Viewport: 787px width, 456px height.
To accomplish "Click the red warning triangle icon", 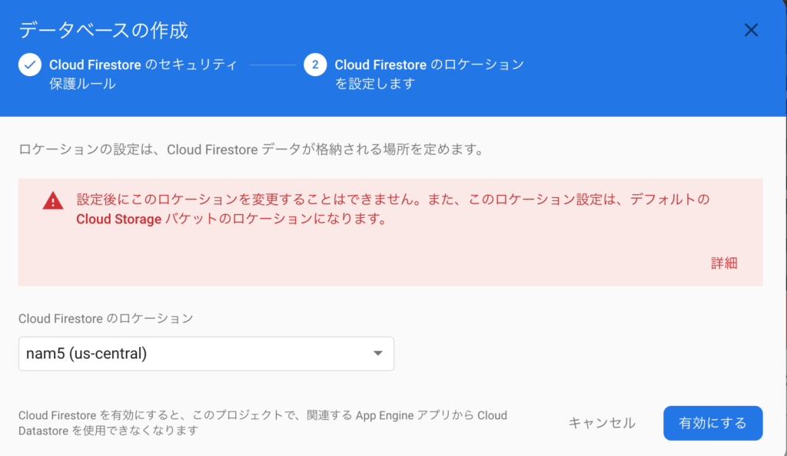I will [52, 201].
